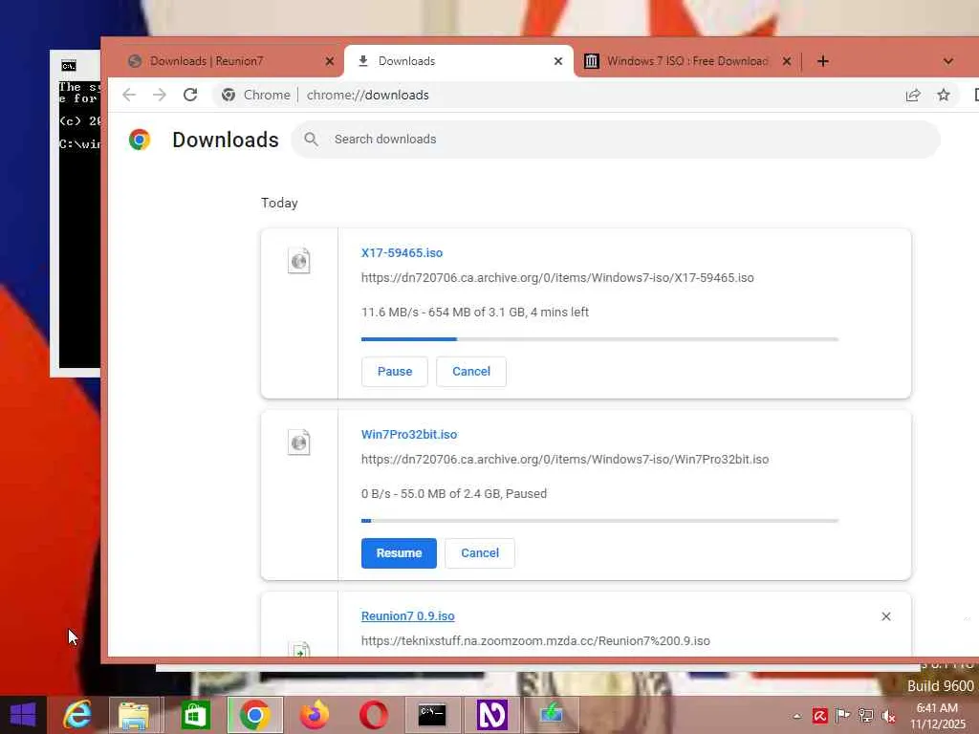Open the Command Prompt taskbar icon
The image size is (979, 734).
coord(432,715)
